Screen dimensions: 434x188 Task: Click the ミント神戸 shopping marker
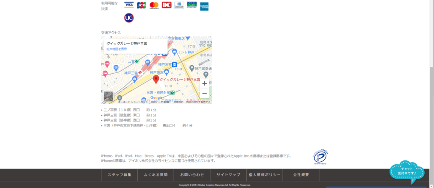click(x=174, y=52)
